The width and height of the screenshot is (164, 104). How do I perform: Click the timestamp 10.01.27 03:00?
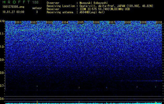point(14,12)
